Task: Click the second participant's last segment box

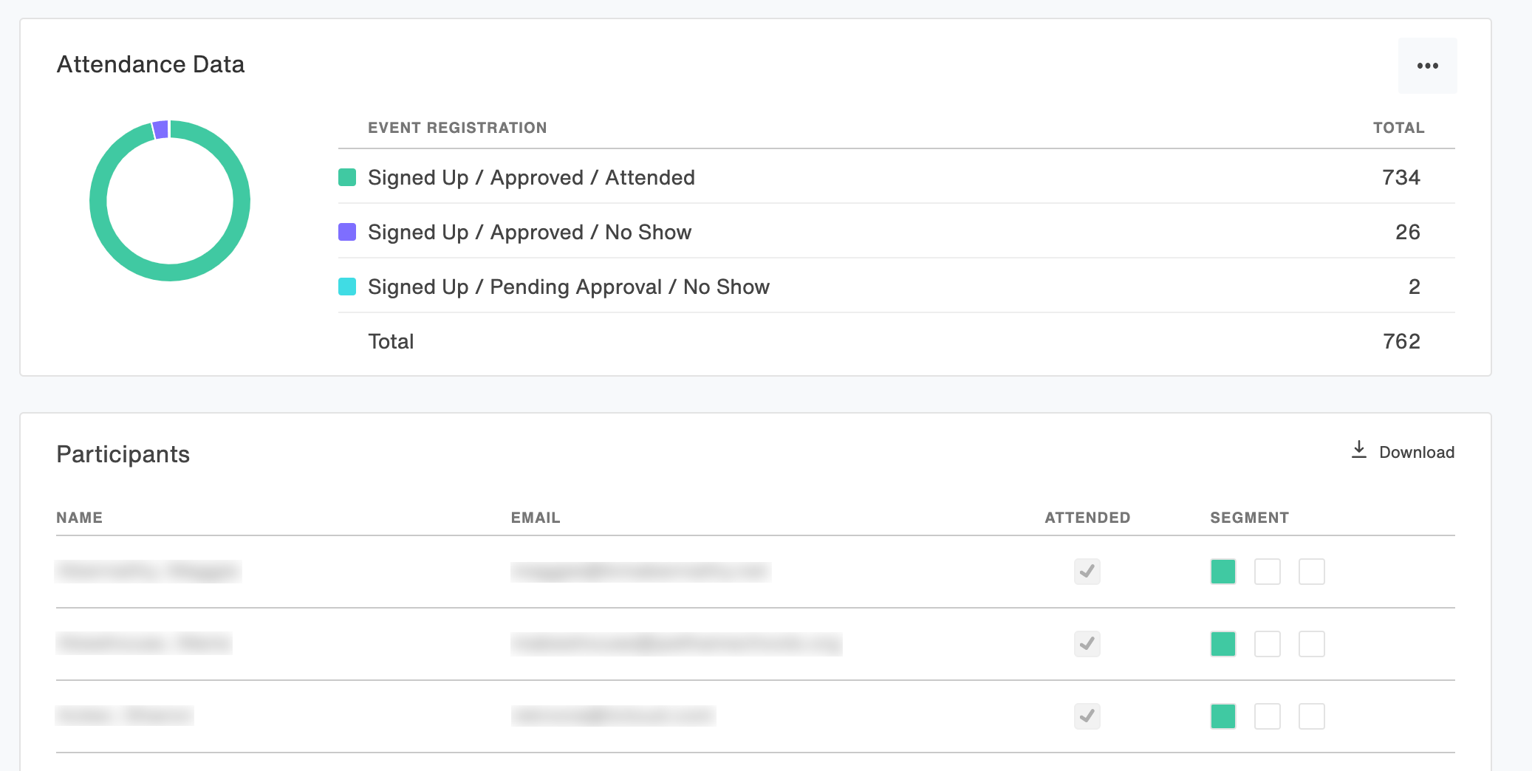Action: [1312, 644]
